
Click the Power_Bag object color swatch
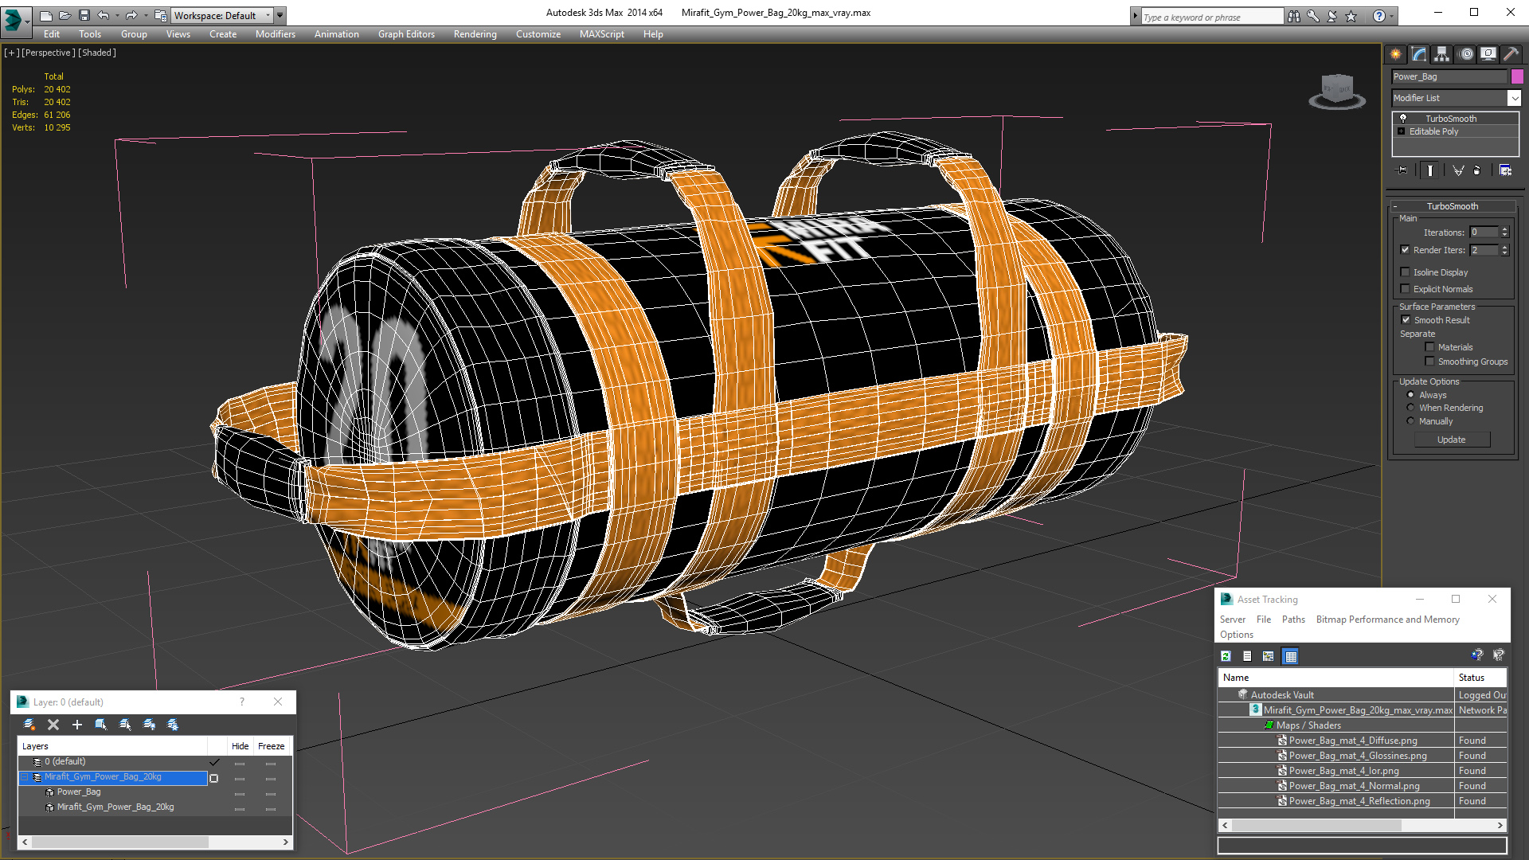[1517, 76]
